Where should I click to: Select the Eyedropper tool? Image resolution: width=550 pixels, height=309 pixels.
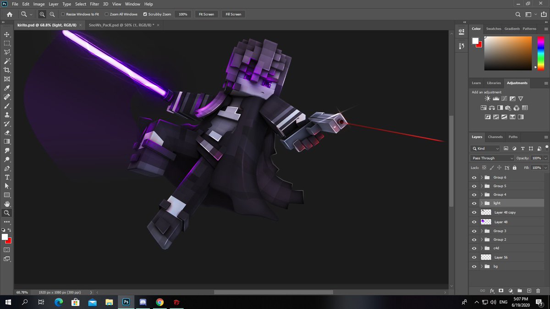click(x=7, y=88)
